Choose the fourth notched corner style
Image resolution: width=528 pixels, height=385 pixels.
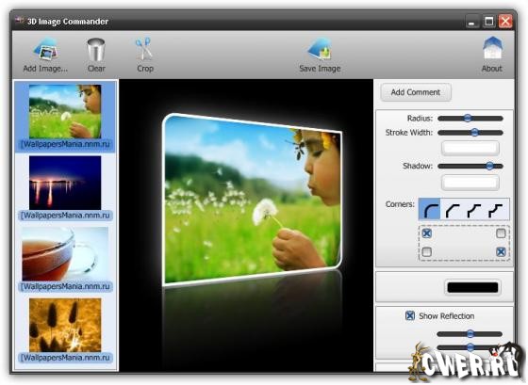click(495, 211)
